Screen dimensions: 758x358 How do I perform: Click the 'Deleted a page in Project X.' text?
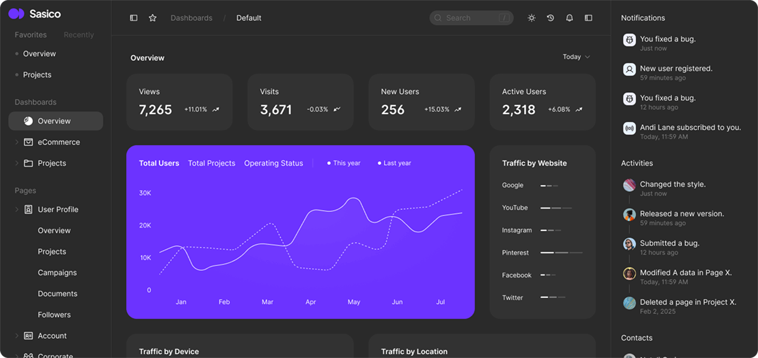[688, 302]
